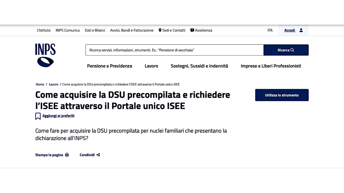
Task: Open INPS Comunica menu item
Action: pos(68,30)
